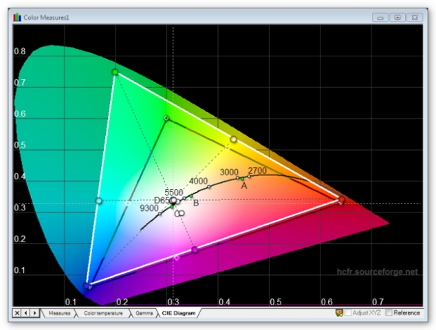Open the Color temperature tab
The height and width of the screenshot is (330, 436).
[x=104, y=313]
